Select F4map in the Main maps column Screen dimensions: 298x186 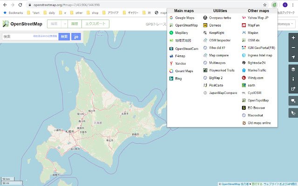[177, 56]
